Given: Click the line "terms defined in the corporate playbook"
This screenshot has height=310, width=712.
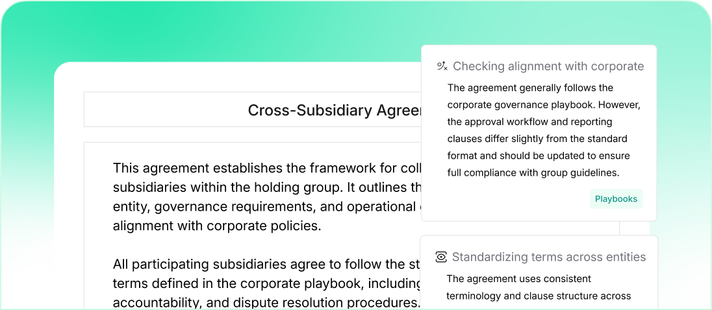Looking at the screenshot, I should [266, 283].
